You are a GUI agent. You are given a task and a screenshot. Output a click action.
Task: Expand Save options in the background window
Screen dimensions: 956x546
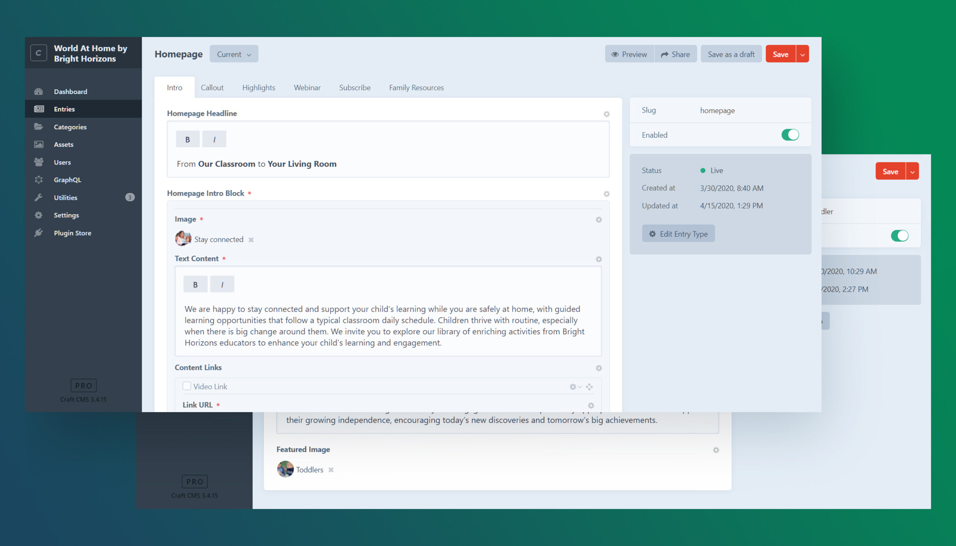click(912, 171)
